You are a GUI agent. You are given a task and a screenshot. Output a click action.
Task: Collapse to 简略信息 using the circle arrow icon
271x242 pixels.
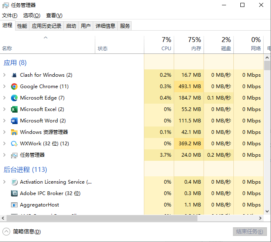(x=7, y=232)
